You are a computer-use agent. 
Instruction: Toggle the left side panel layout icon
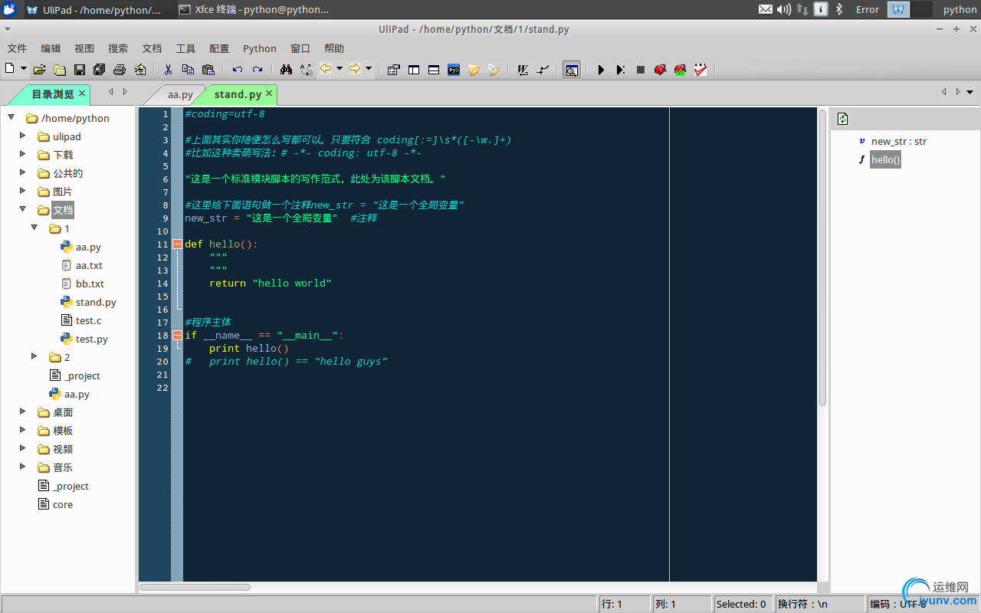(414, 70)
